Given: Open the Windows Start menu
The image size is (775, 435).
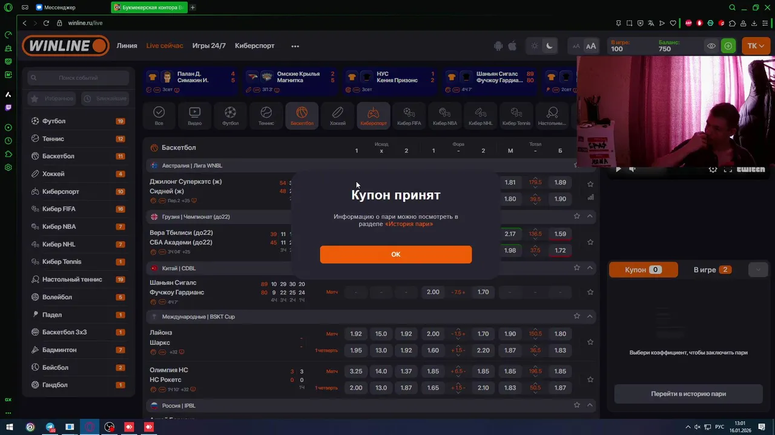Looking at the screenshot, I should 10,427.
